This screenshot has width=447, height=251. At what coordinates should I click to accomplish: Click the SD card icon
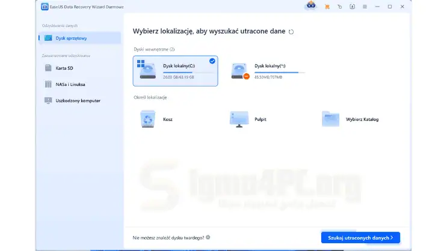click(x=48, y=68)
